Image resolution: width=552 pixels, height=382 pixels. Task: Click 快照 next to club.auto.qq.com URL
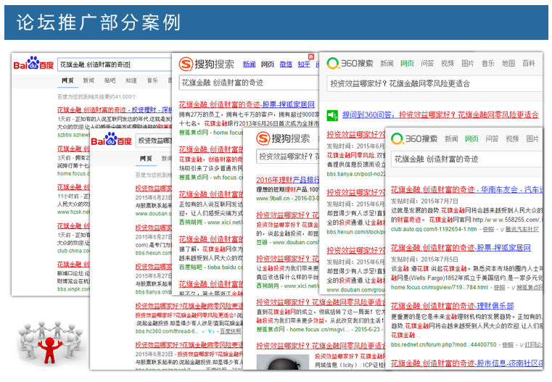click(488, 229)
